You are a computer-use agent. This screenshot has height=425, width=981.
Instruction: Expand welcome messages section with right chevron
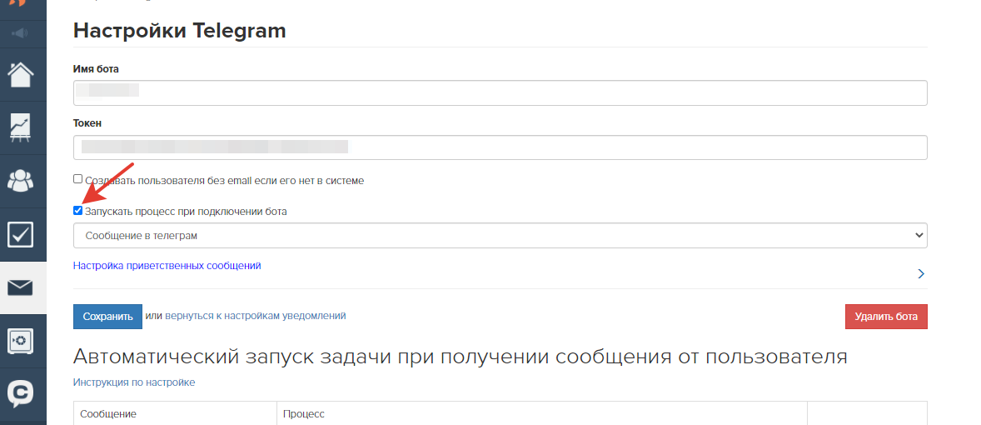click(x=920, y=273)
